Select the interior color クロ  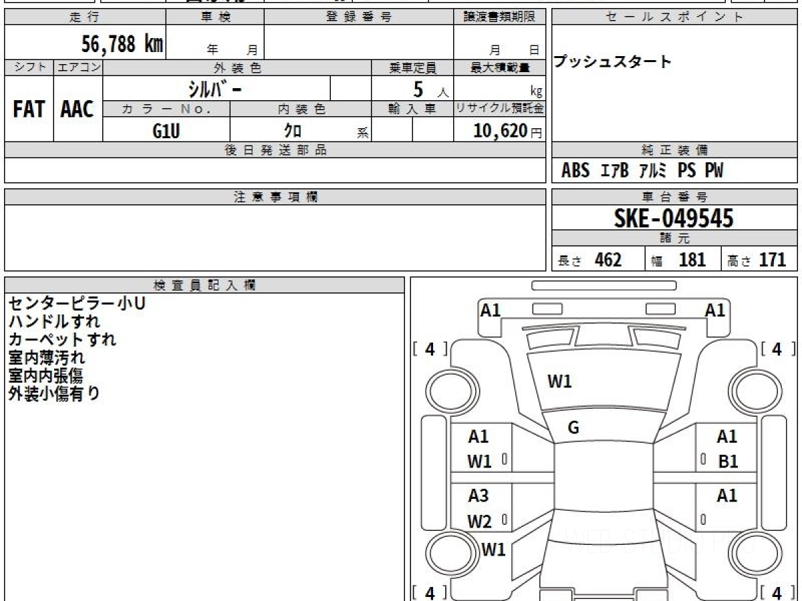[293, 131]
